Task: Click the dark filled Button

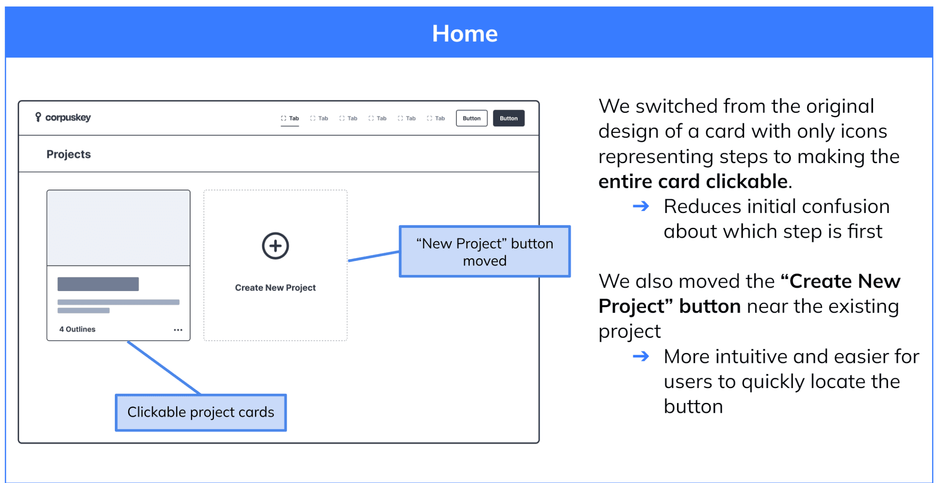Action: click(x=509, y=118)
